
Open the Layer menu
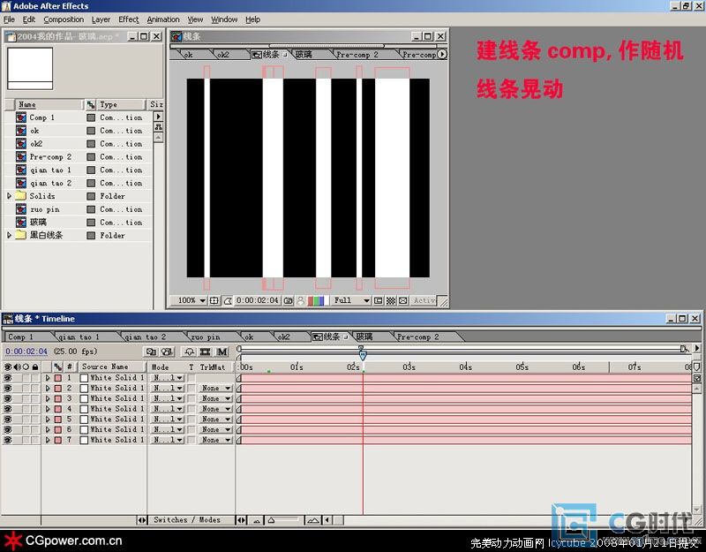click(101, 19)
